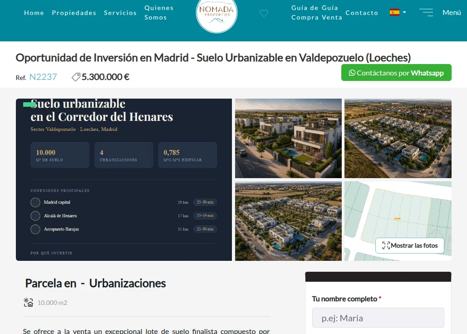Click the Spanish flag language icon
The height and width of the screenshot is (334, 467).
click(394, 12)
